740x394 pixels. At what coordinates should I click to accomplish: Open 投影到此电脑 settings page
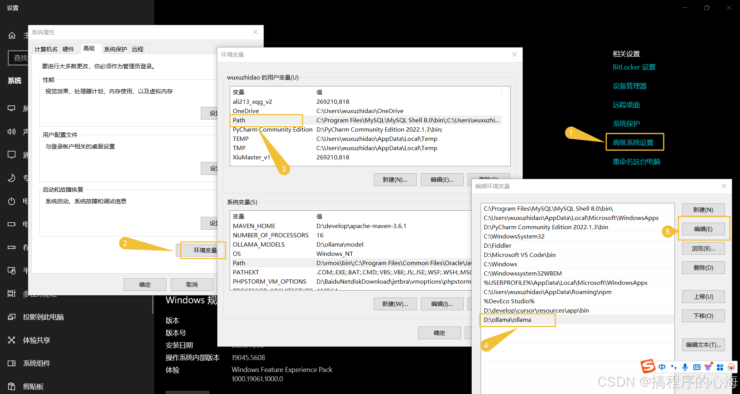(x=43, y=317)
